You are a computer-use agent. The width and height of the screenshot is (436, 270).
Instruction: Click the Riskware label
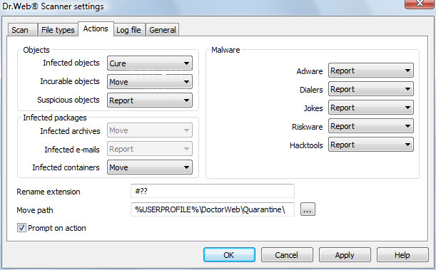coord(308,127)
